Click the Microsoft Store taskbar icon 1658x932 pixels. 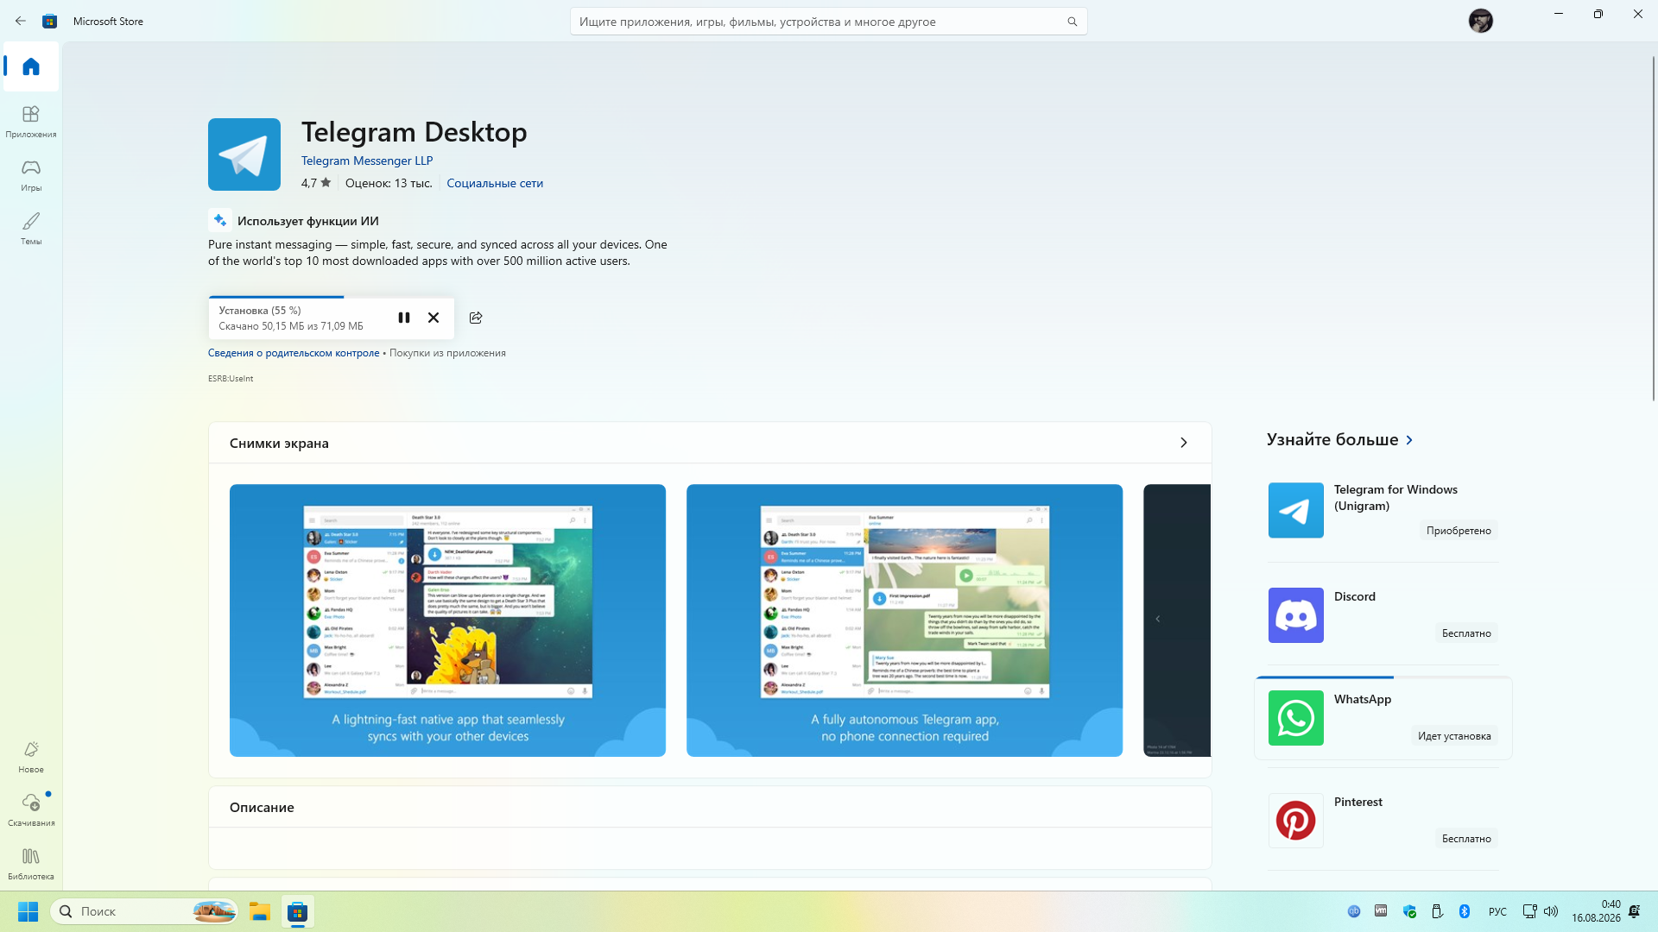(x=298, y=911)
